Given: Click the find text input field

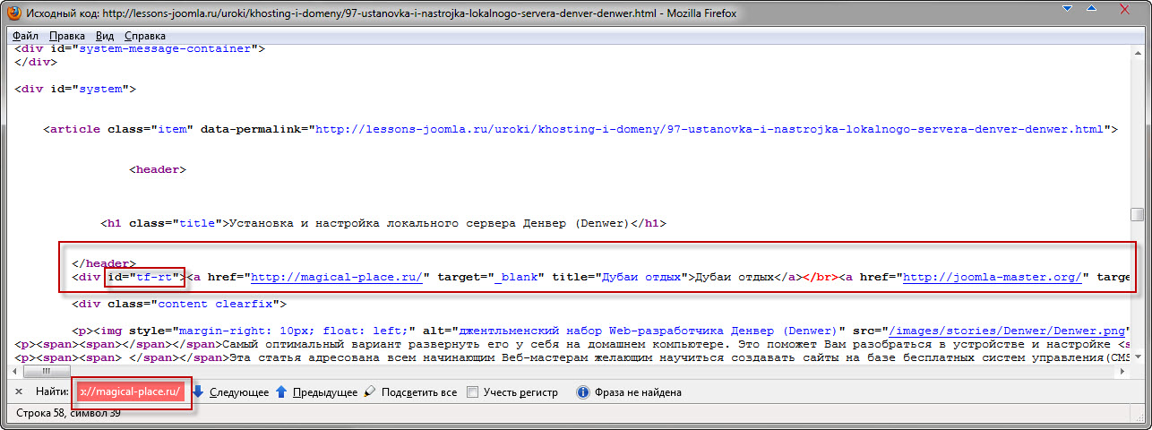Looking at the screenshot, I should (132, 392).
